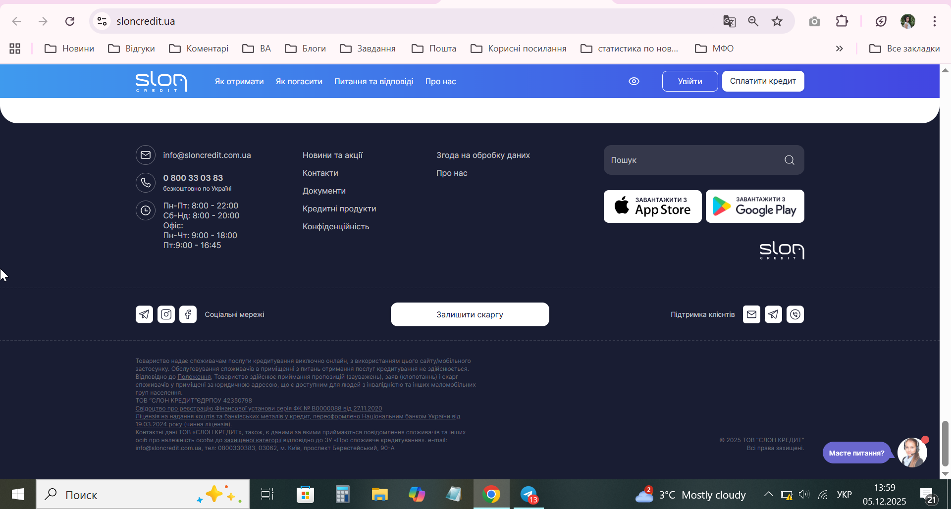Click the zoom magnifier icon in address bar

753,21
